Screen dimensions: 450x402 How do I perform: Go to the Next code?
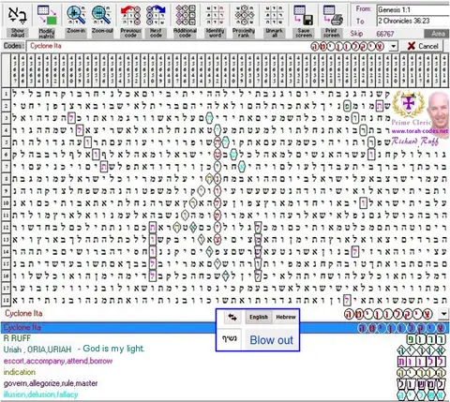pos(156,16)
